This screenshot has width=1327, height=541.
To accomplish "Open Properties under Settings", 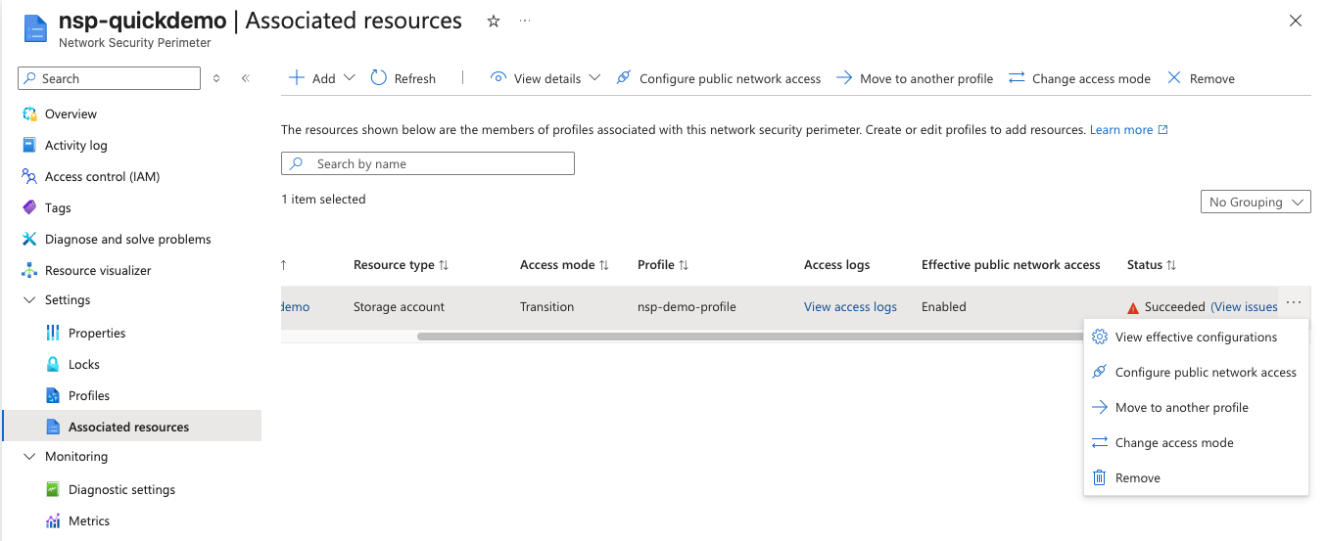I will tap(97, 333).
